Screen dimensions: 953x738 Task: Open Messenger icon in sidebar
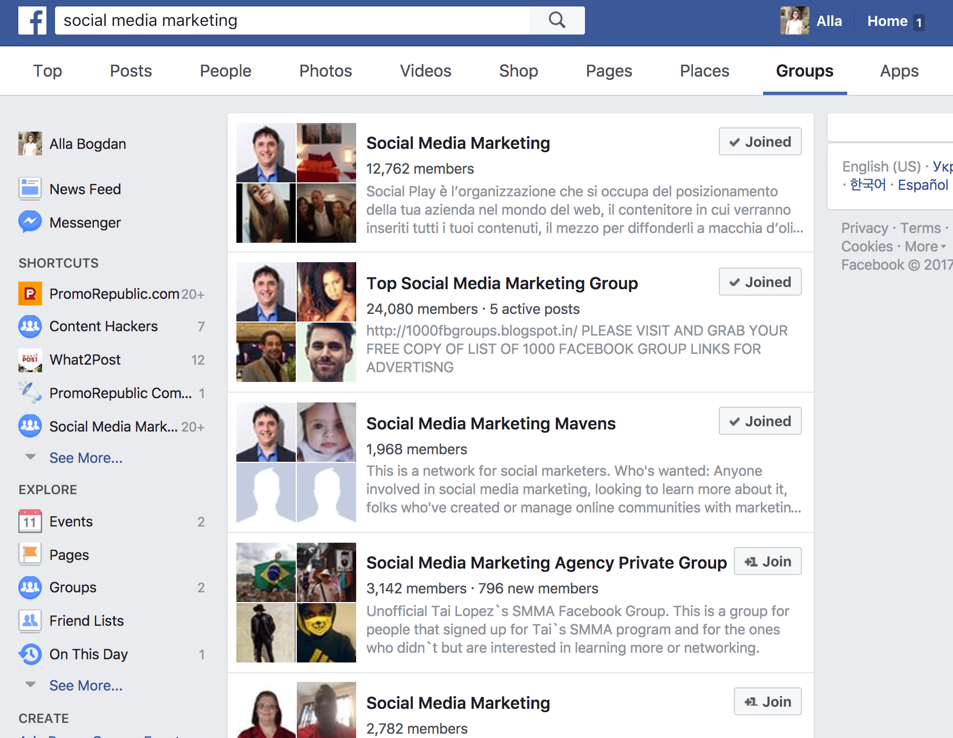click(x=30, y=222)
